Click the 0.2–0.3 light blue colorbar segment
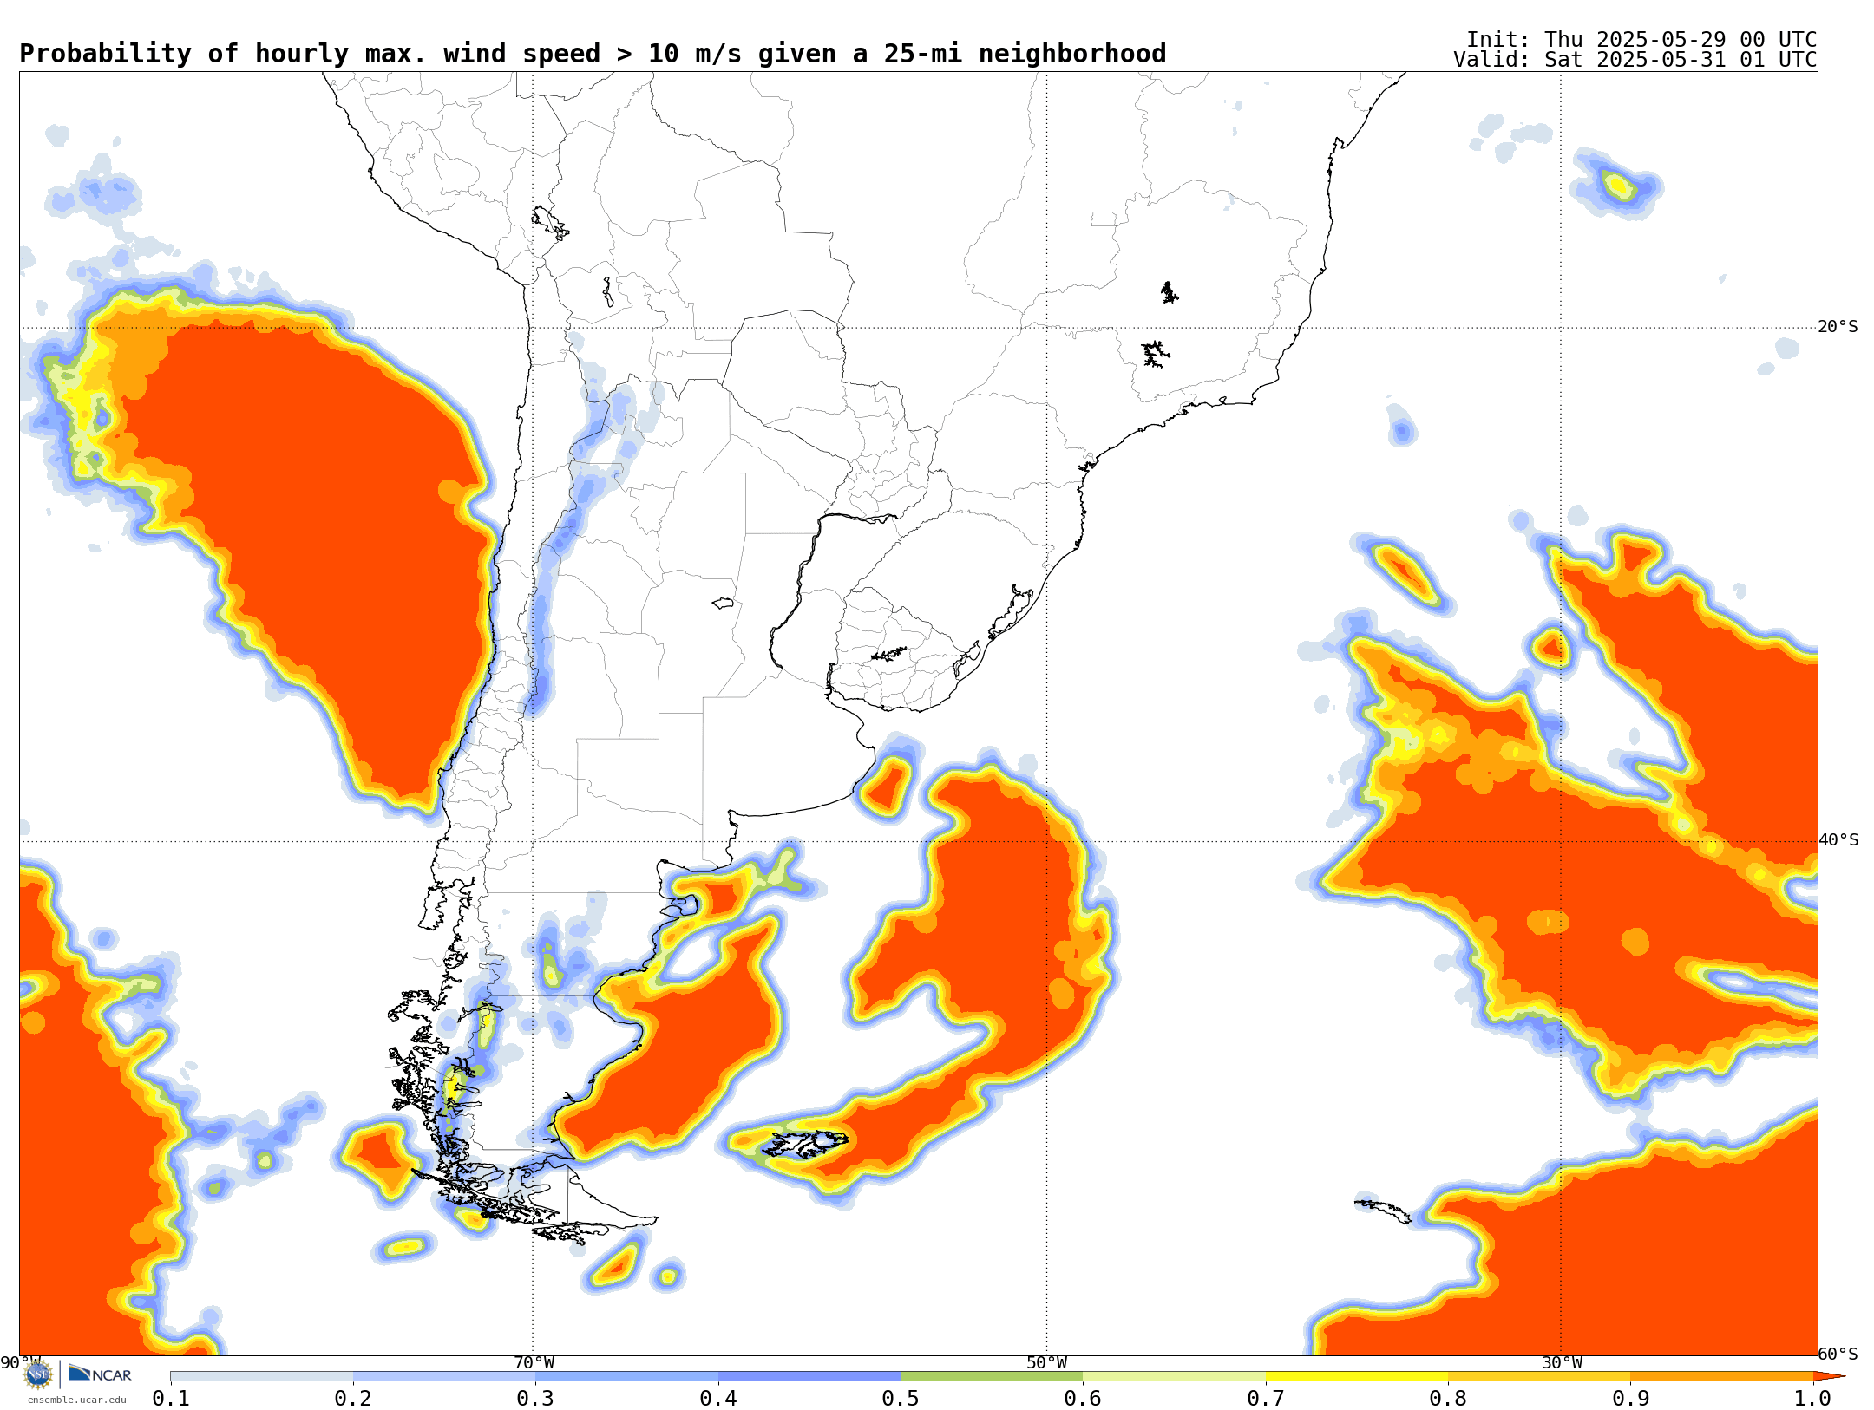The image size is (1874, 1410). [x=444, y=1376]
